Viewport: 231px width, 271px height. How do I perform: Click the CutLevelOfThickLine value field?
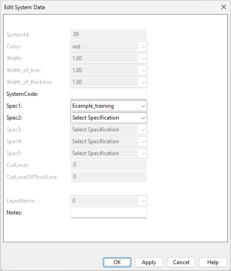click(109, 177)
